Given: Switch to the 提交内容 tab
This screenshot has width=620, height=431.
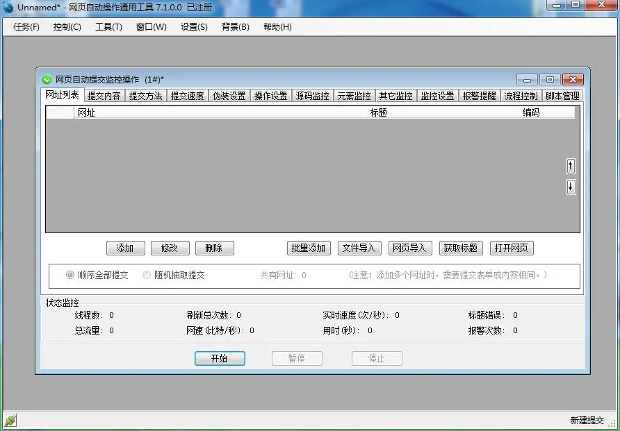Looking at the screenshot, I should coord(104,96).
